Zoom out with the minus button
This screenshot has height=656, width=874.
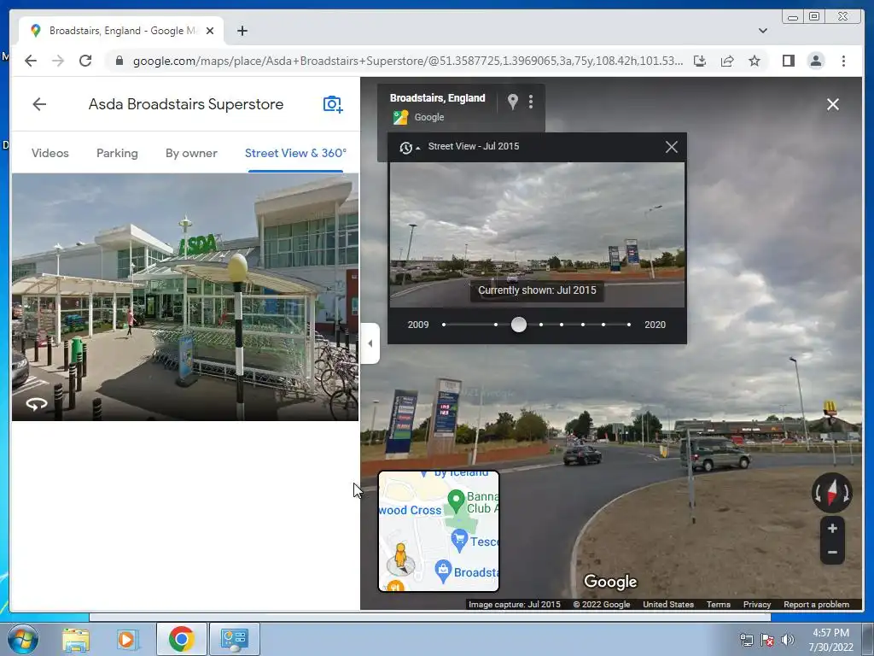pyautogui.click(x=832, y=553)
